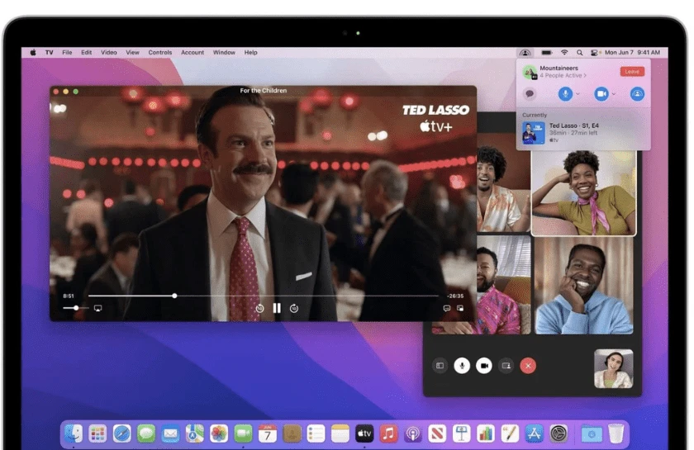This screenshot has height=450, width=694.
Task: Turn off camera in FaceTime window
Action: (x=484, y=366)
